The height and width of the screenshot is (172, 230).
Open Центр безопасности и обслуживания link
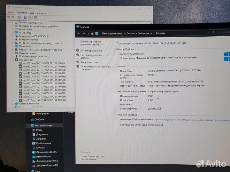(x=92, y=158)
